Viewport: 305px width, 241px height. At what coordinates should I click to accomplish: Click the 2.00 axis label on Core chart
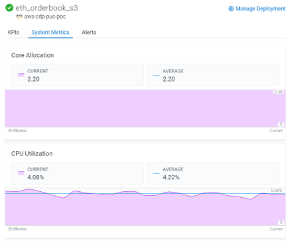[x=278, y=92]
